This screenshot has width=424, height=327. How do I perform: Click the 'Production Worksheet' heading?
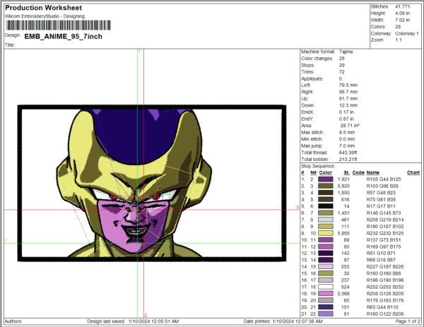(x=44, y=8)
